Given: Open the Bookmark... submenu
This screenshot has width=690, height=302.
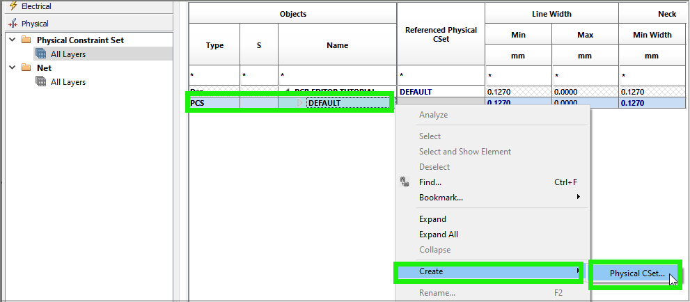Looking at the screenshot, I should [x=492, y=198].
